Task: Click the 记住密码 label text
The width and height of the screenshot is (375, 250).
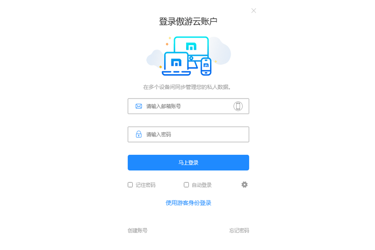Action: coord(145,185)
